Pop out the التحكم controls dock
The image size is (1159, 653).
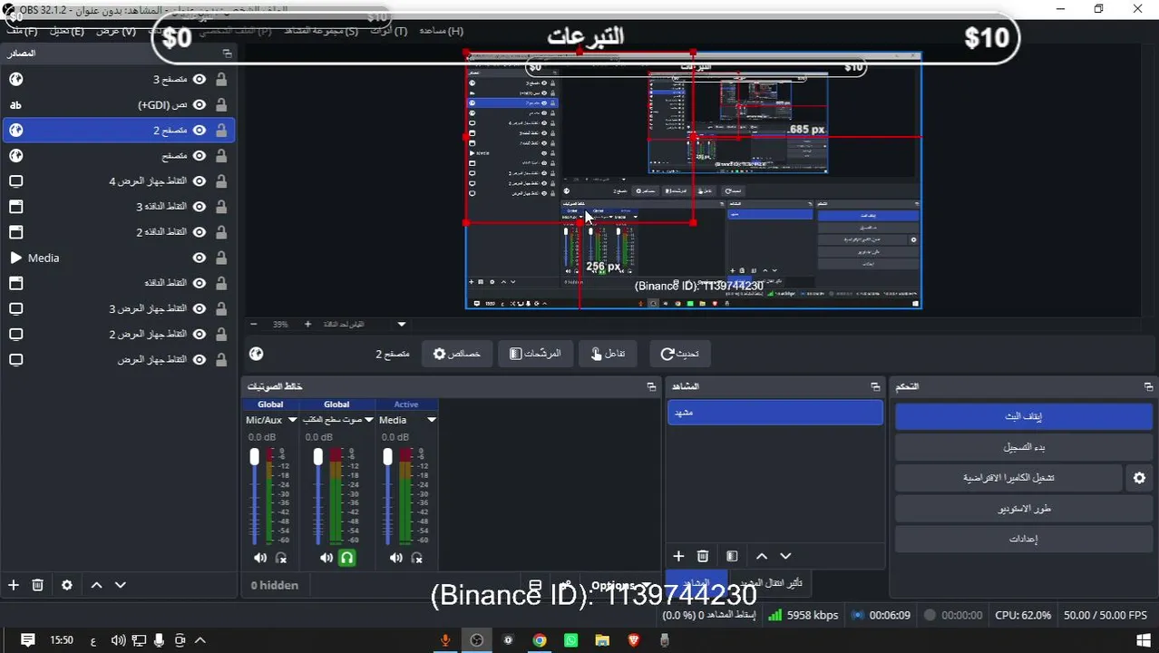1148,386
